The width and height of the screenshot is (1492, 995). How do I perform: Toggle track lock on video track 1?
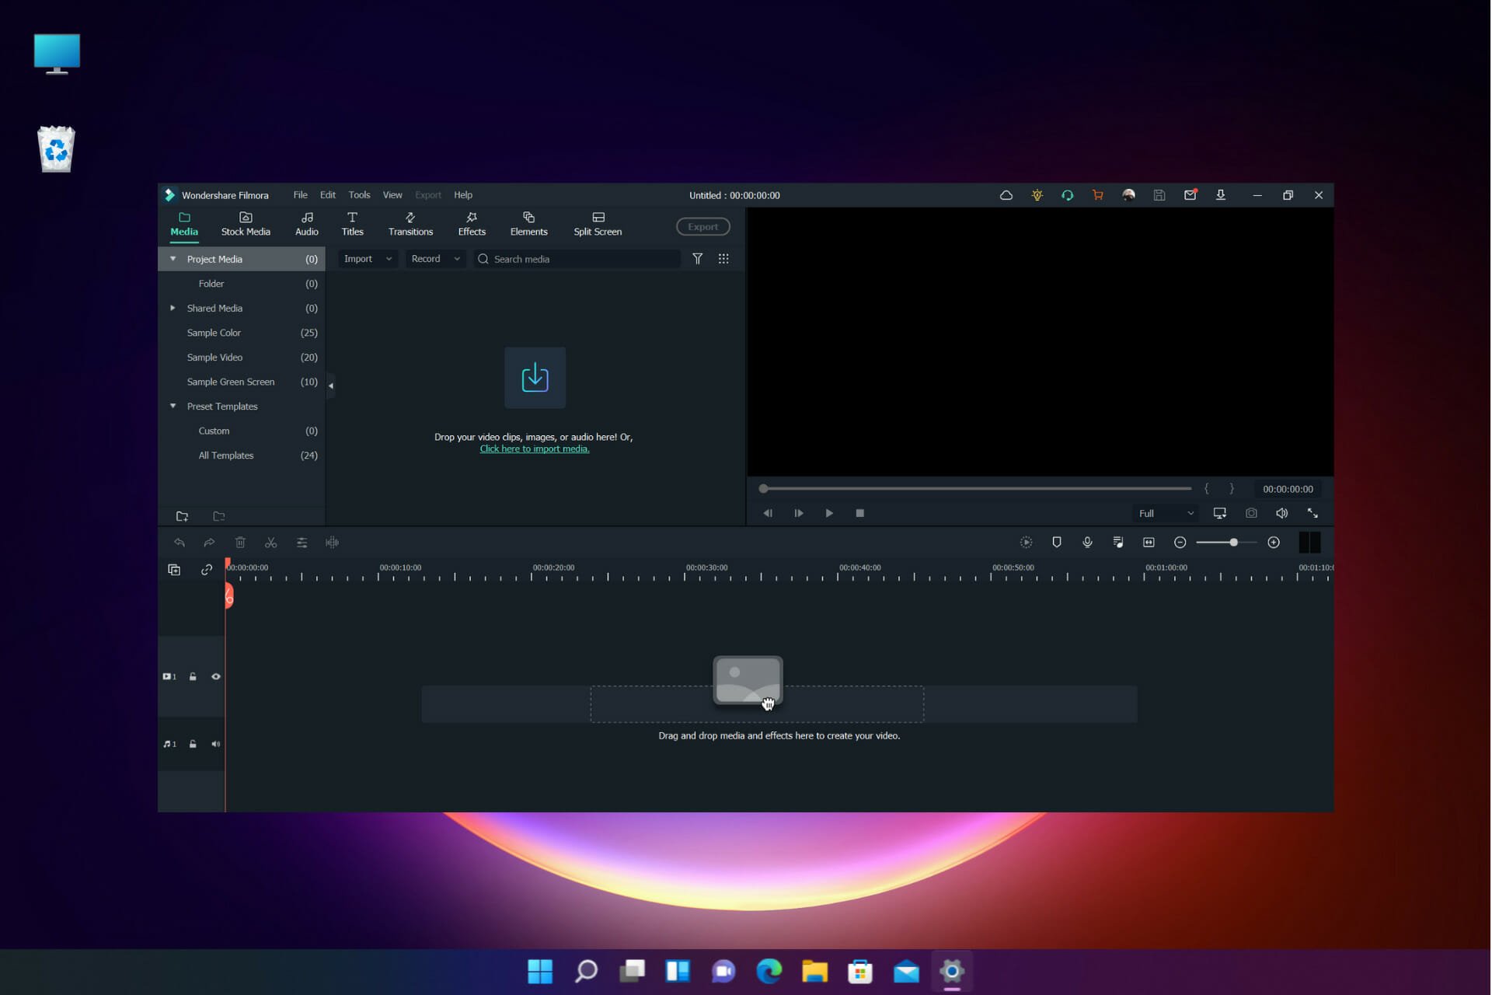(192, 676)
